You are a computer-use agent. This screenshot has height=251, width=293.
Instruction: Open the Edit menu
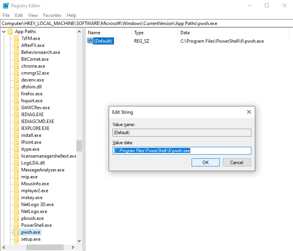click(19, 15)
